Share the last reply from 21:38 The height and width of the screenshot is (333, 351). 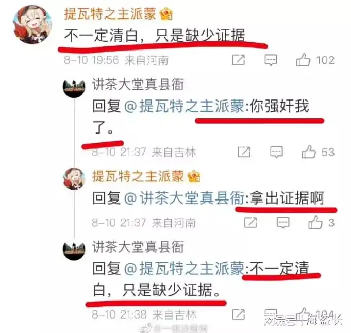pos(239,314)
